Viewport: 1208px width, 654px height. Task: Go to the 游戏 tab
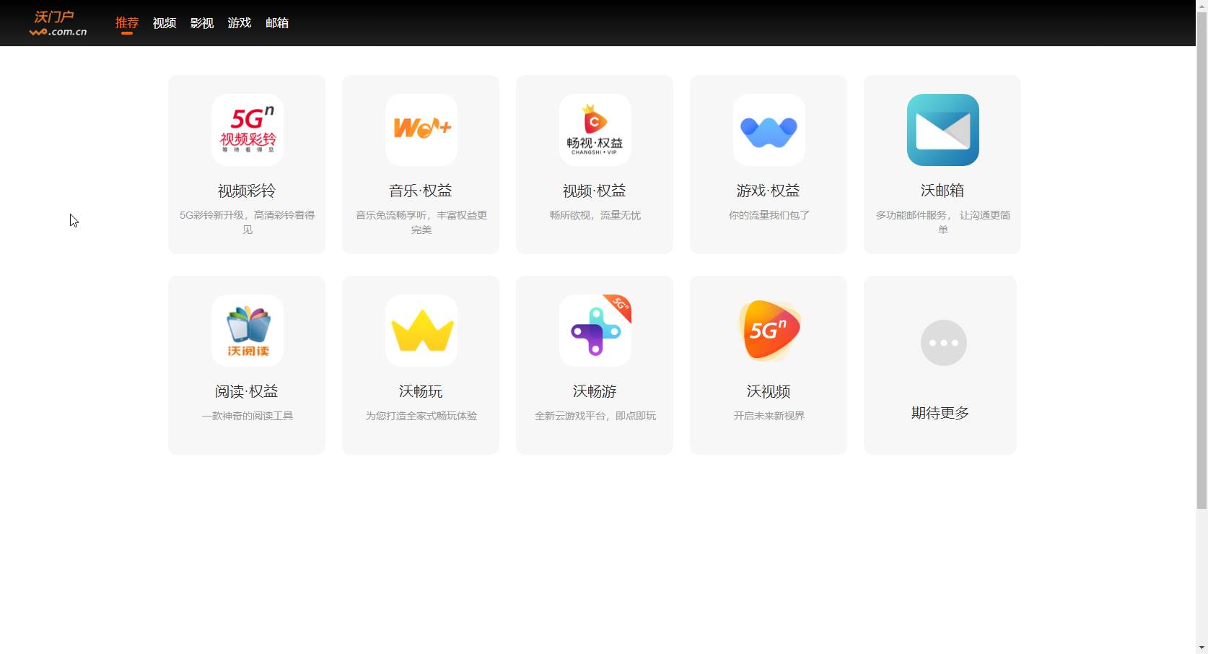pos(240,23)
